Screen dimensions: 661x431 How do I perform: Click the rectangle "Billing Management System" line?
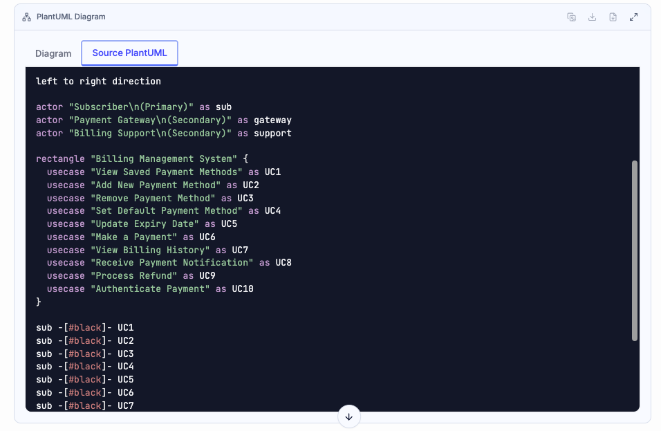pyautogui.click(x=142, y=159)
